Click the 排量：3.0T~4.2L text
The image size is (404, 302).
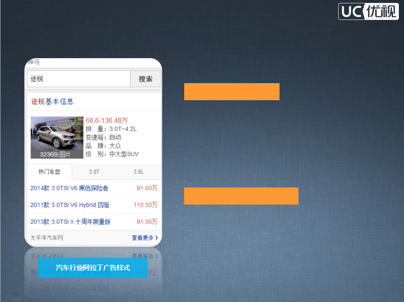[x=112, y=129]
